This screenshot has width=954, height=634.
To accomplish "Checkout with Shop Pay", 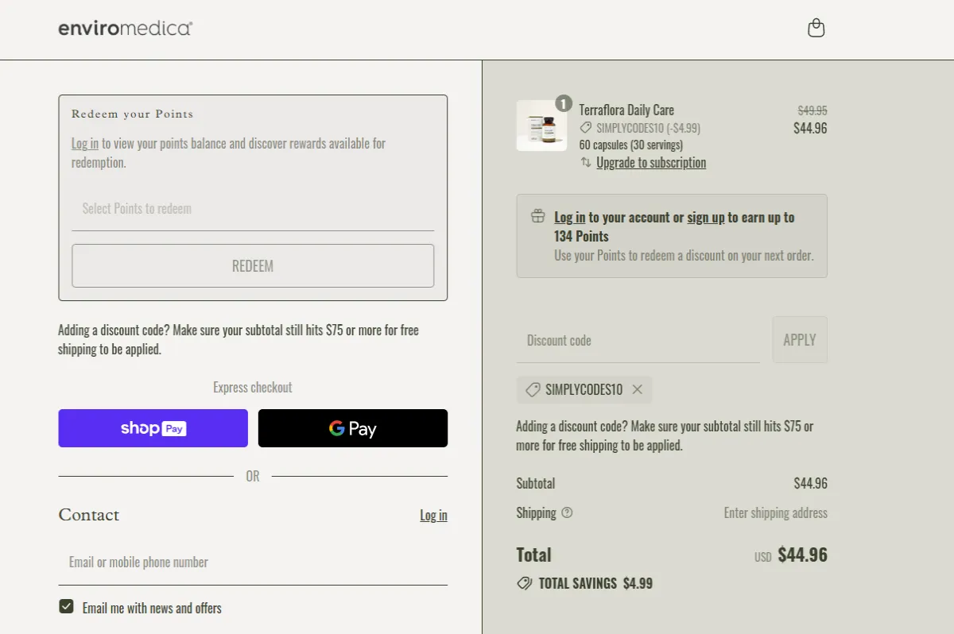I will pos(153,427).
